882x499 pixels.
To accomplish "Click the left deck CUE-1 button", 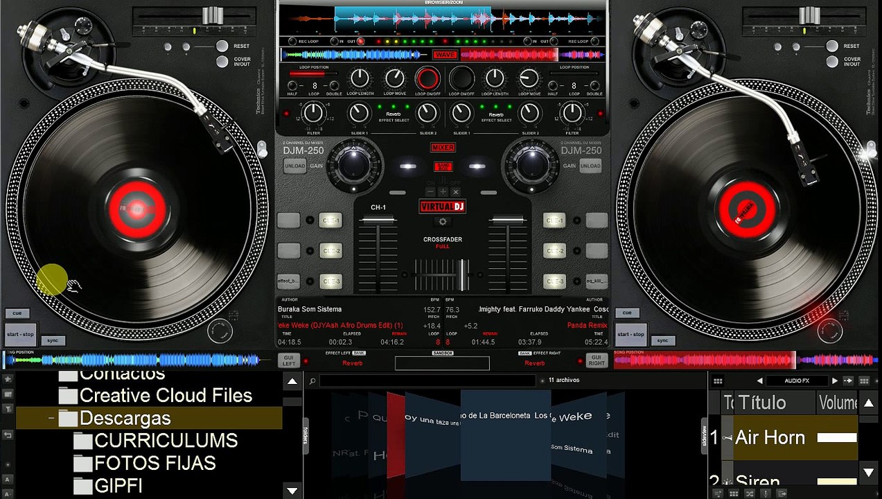I will click(x=331, y=220).
